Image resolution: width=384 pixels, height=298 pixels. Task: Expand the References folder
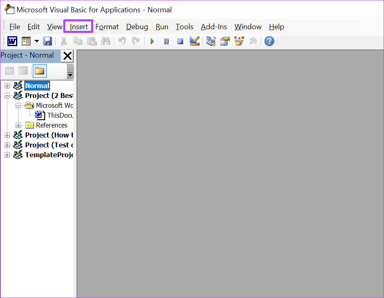pyautogui.click(x=18, y=126)
